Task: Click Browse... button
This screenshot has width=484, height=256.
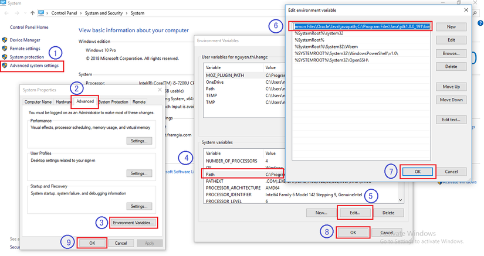Action: point(451,54)
